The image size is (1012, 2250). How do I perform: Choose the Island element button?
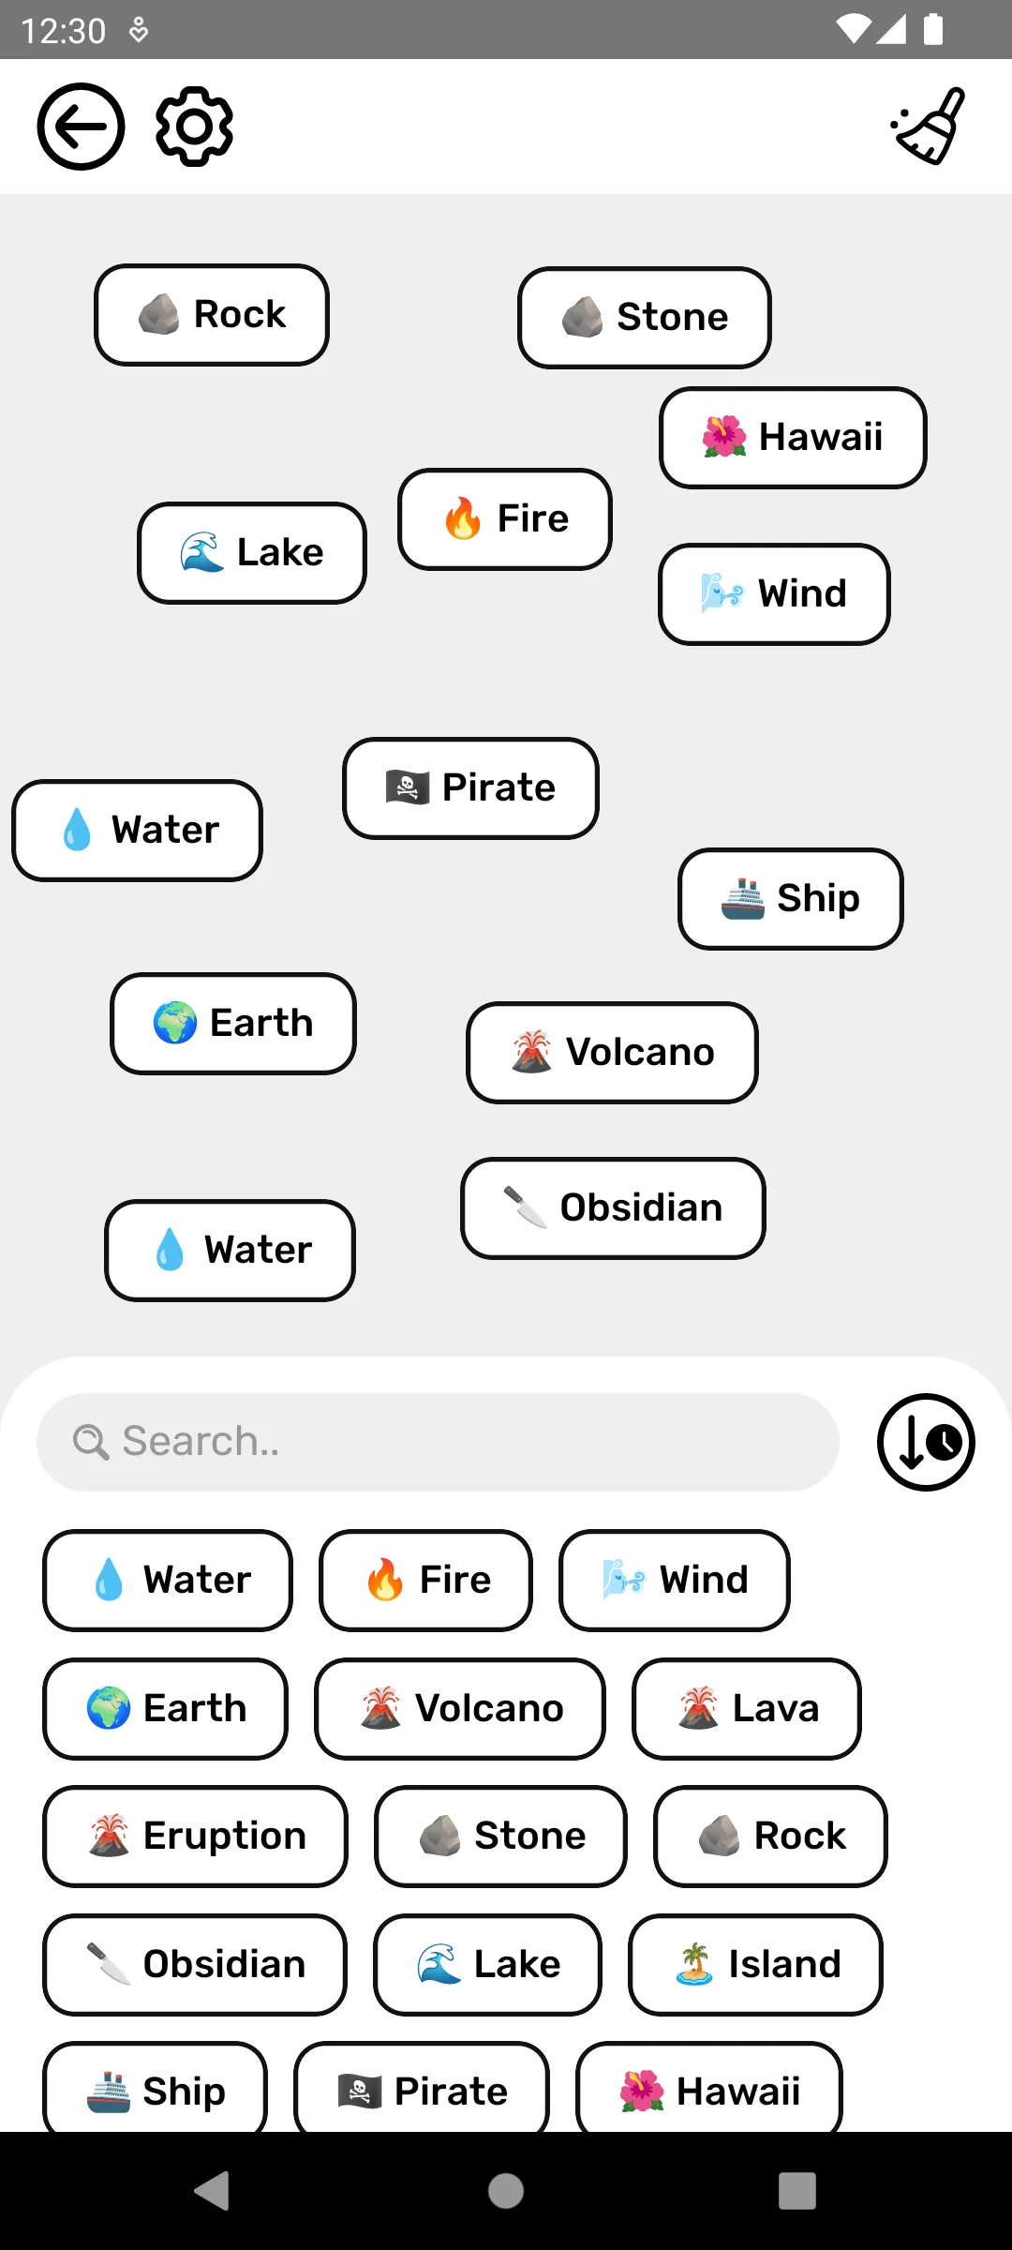point(755,1964)
